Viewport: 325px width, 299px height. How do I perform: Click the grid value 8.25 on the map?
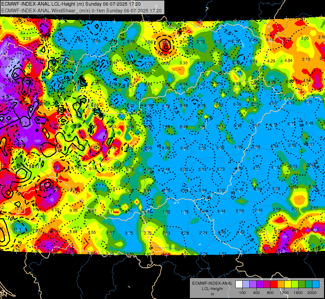pos(148,63)
